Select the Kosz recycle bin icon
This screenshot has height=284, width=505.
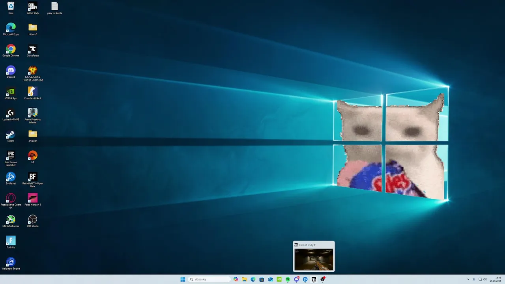[11, 8]
